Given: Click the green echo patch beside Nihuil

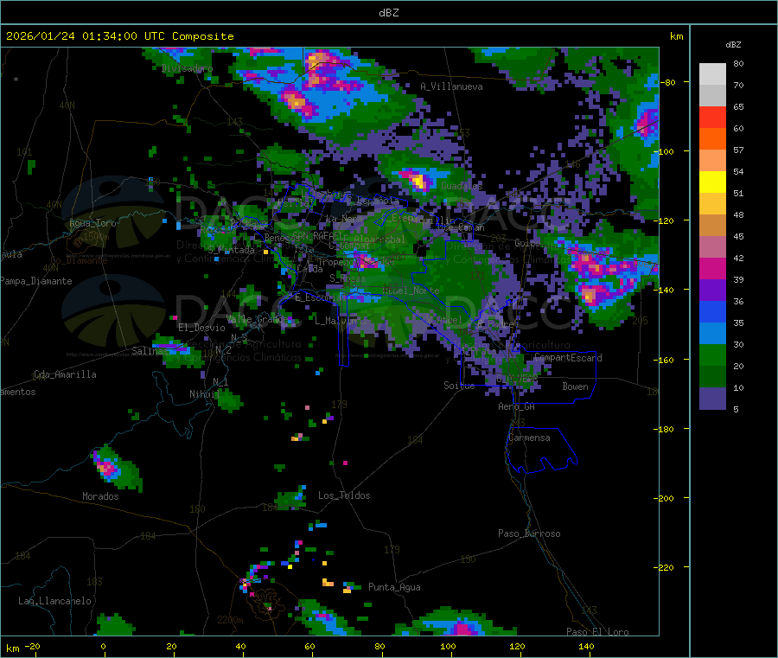Looking at the screenshot, I should (229, 400).
